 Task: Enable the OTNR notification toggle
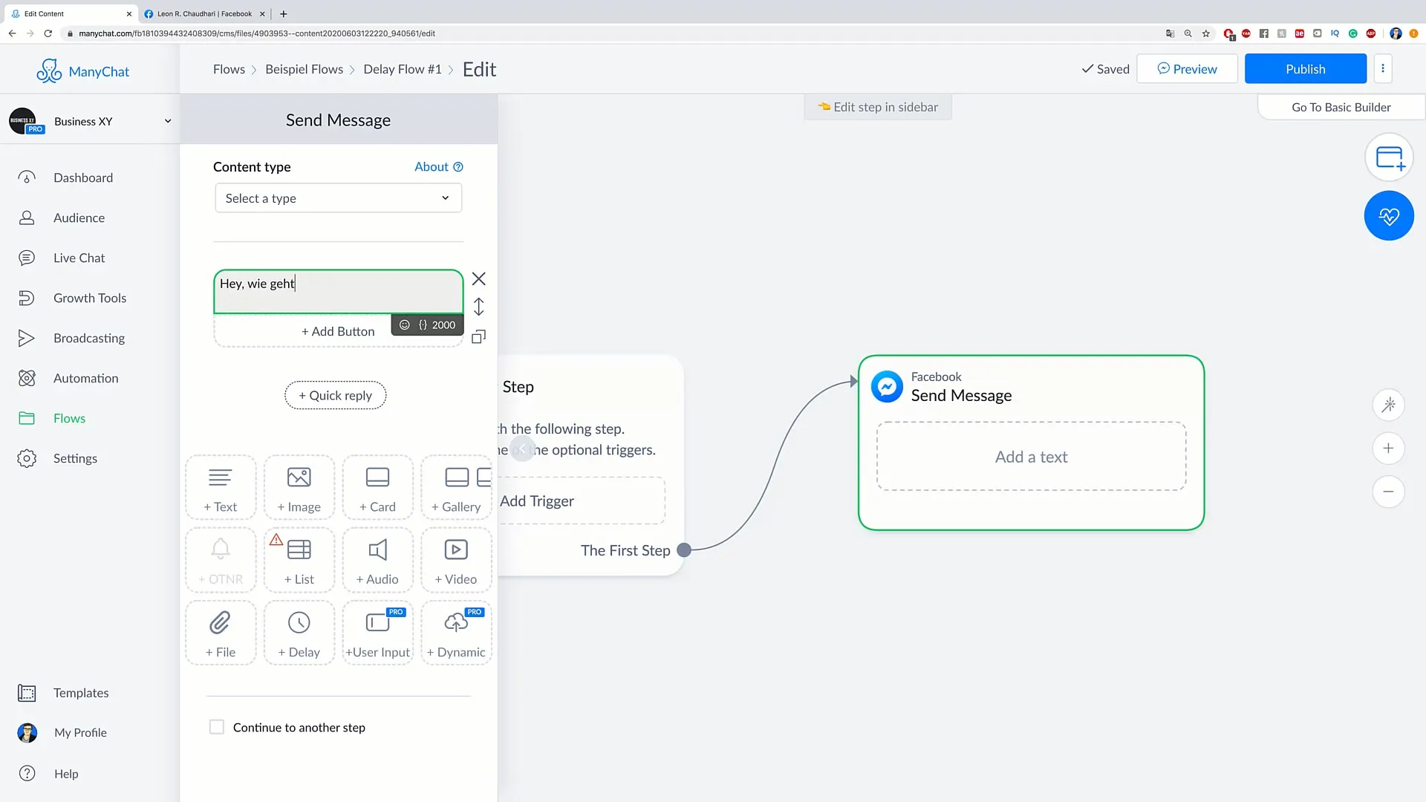221,559
